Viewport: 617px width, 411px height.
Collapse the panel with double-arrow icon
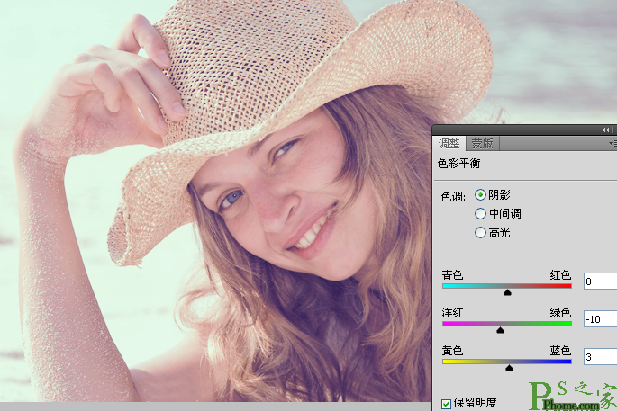tap(605, 130)
